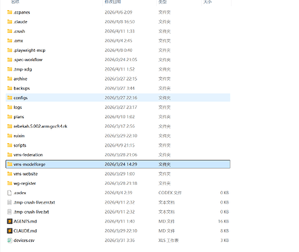Click the vms-modelforge folder icon
The image size is (299, 252).
point(9,164)
